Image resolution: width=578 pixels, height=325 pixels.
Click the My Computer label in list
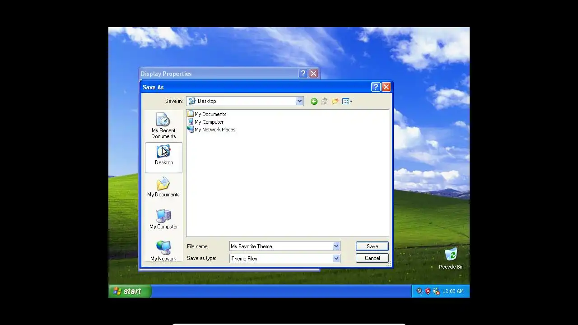[x=209, y=122]
